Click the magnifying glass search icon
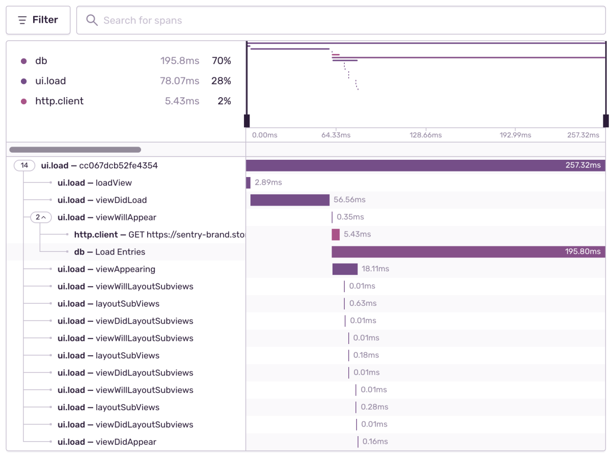This screenshot has height=457, width=611. pos(92,20)
